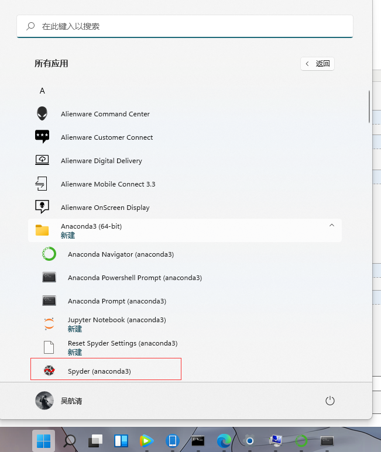Click the power button
Screen dimensions: 381x452
[x=329, y=401]
